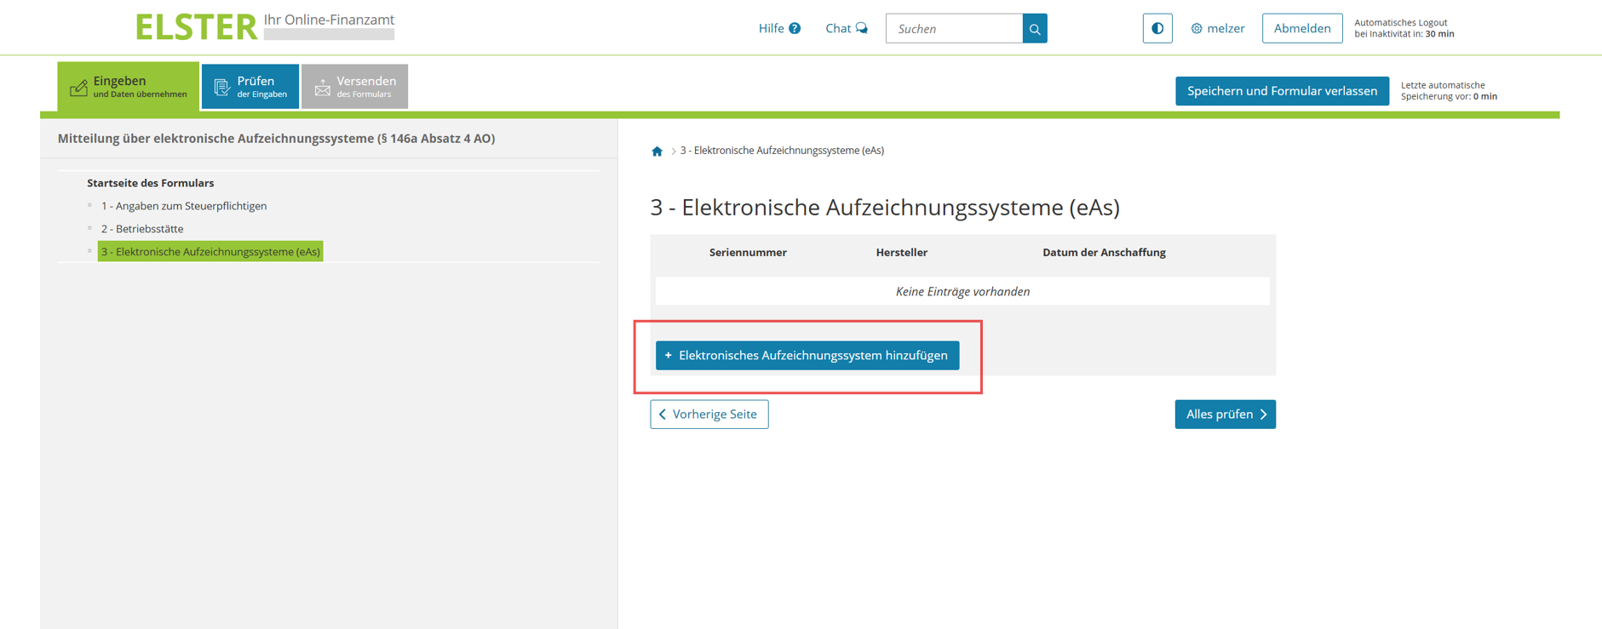Click Speichern und Formular verlassen
The width and height of the screenshot is (1602, 629).
click(x=1281, y=91)
